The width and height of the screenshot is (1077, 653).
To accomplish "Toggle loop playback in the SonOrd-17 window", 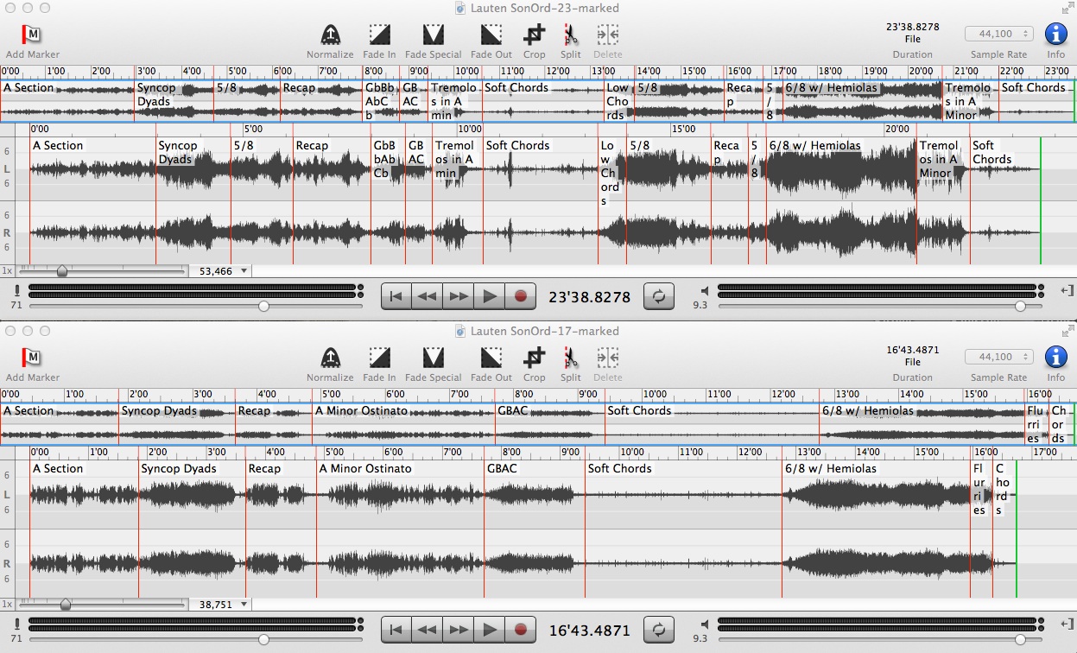I will point(659,630).
